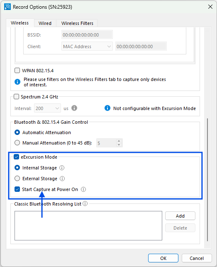Switch to the Wired tab
Image resolution: width=217 pixels, height=267 pixels.
45,23
